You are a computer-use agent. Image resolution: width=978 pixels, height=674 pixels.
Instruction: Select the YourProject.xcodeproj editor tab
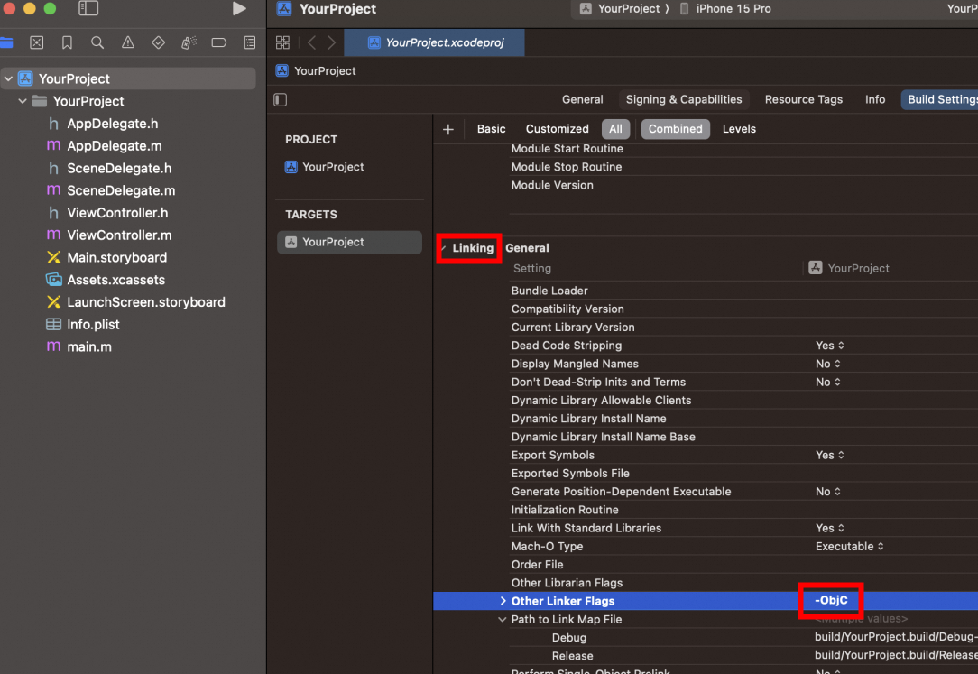pyautogui.click(x=435, y=42)
